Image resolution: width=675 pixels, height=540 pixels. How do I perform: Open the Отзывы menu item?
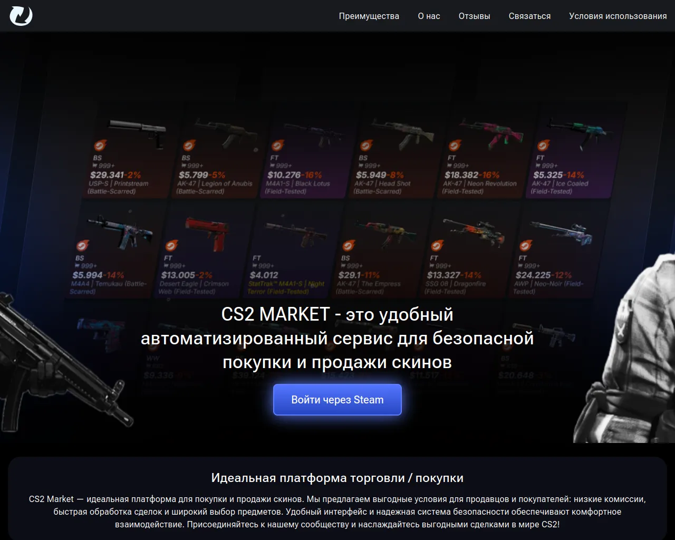coord(474,16)
